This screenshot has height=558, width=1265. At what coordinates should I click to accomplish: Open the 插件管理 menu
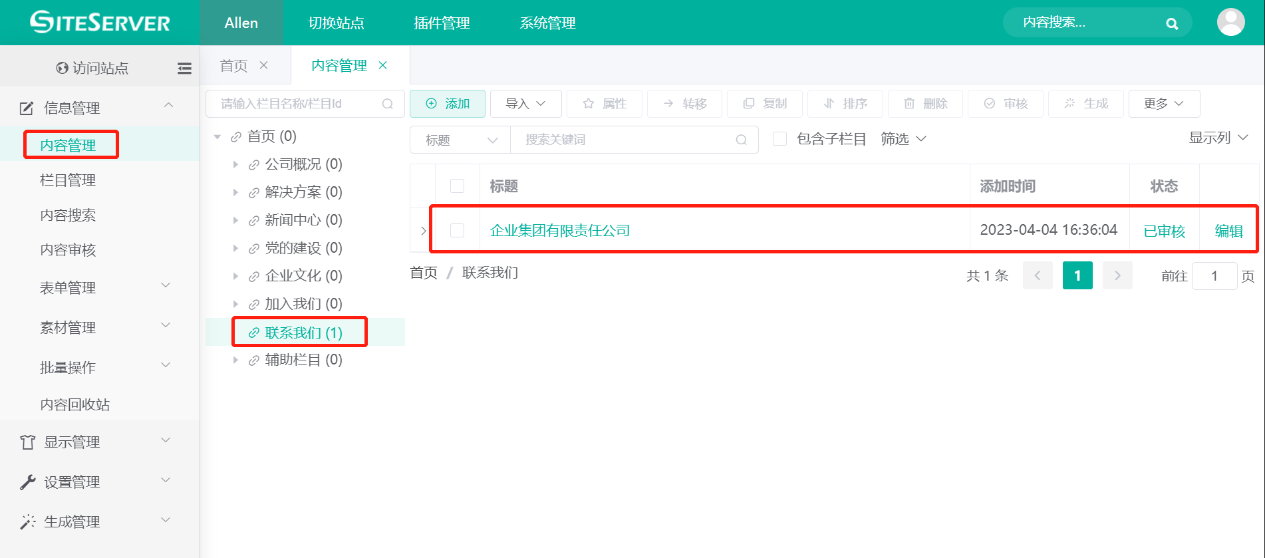(442, 23)
